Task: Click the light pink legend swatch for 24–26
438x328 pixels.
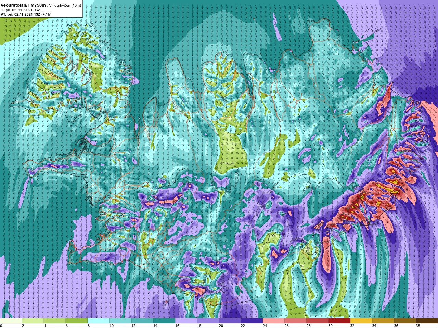Action: coord(274,321)
